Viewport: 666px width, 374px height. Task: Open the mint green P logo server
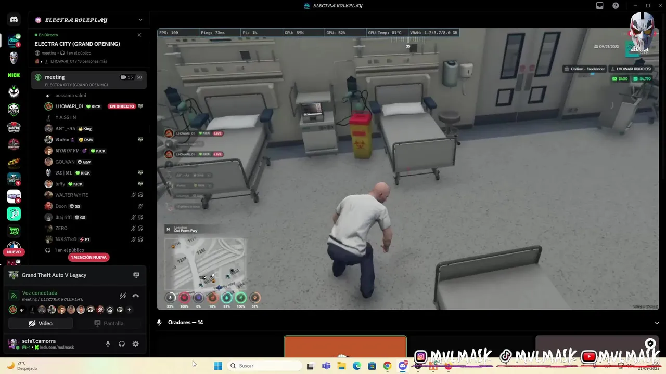pyautogui.click(x=14, y=213)
